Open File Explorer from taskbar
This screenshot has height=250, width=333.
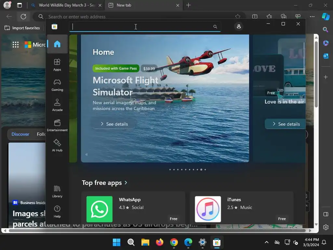[x=145, y=242]
